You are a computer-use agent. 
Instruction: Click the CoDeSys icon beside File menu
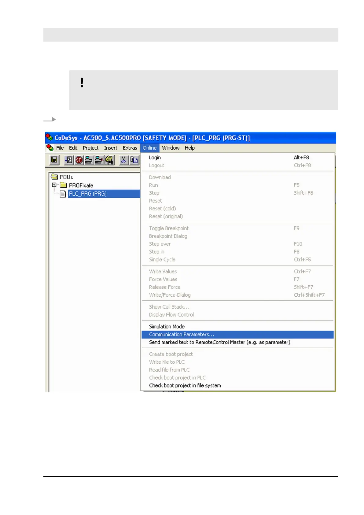50,148
